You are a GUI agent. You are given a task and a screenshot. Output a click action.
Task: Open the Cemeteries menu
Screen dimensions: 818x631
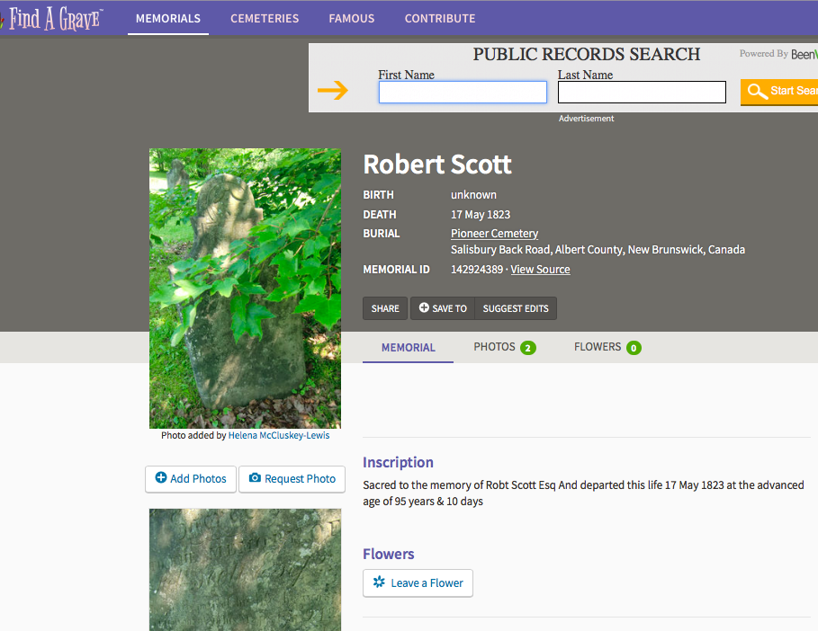pyautogui.click(x=265, y=19)
